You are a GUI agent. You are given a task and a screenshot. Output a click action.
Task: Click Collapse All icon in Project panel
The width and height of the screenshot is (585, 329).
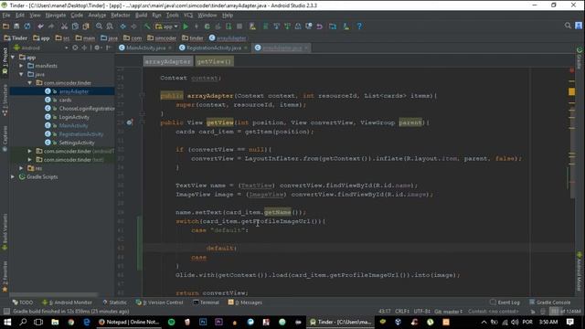click(84, 48)
